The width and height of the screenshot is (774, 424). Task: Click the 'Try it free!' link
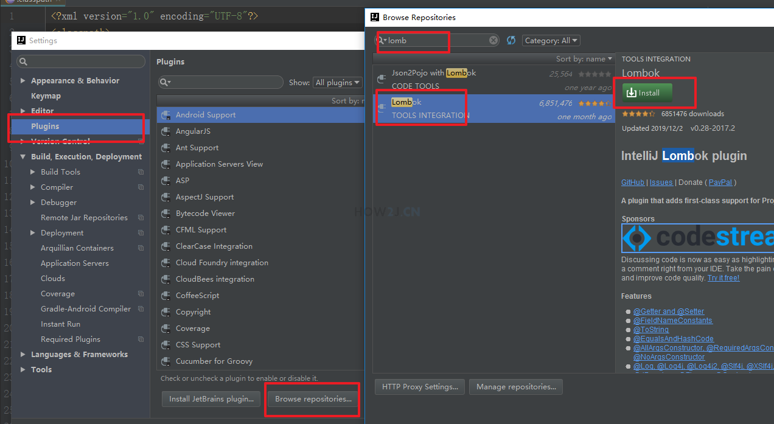(723, 278)
